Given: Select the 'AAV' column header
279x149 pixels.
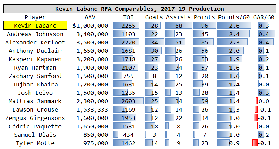Looking at the screenshot, I should [90, 17].
